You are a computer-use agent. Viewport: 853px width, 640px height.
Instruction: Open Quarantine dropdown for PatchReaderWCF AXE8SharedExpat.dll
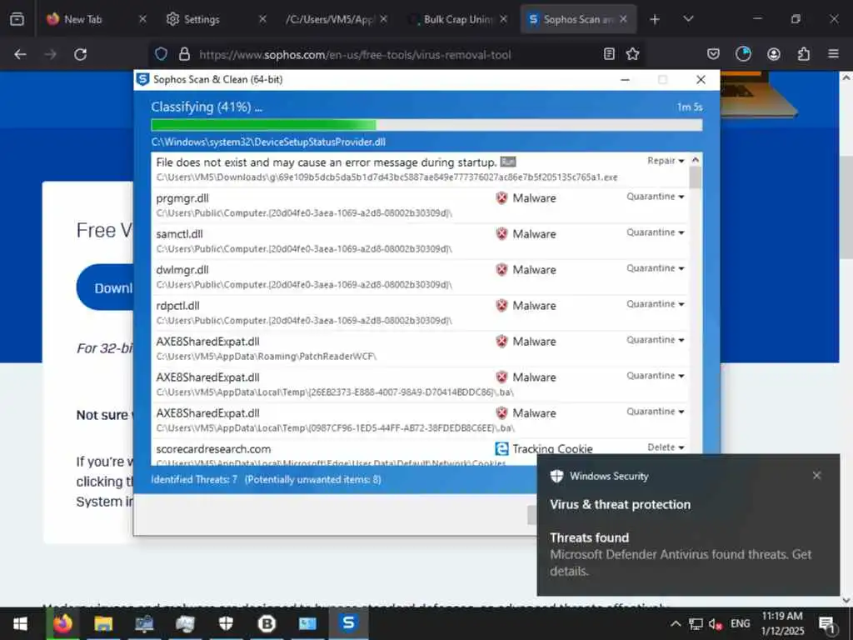coord(655,340)
